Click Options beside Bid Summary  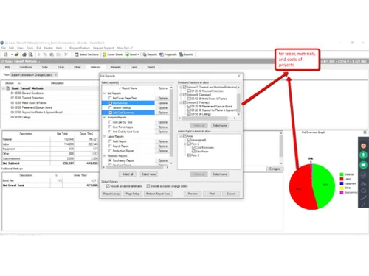[163, 103]
